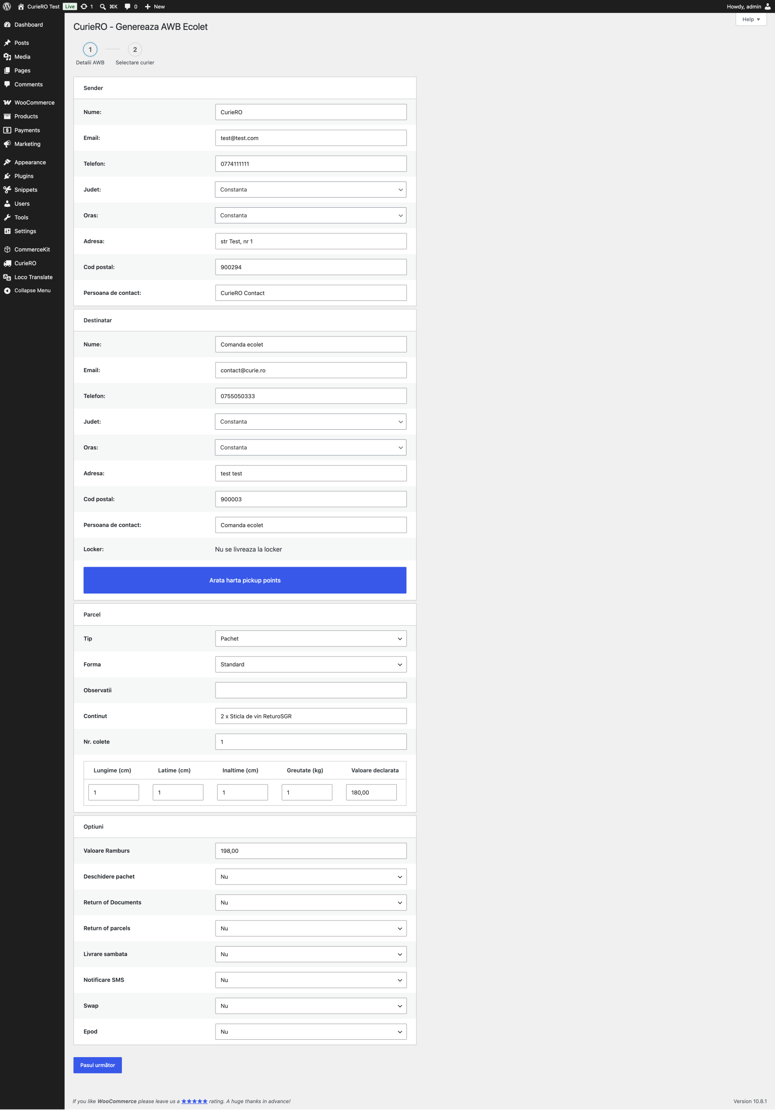
Task: Open the Tip dropdown showing Pachet
Action: tap(311, 639)
